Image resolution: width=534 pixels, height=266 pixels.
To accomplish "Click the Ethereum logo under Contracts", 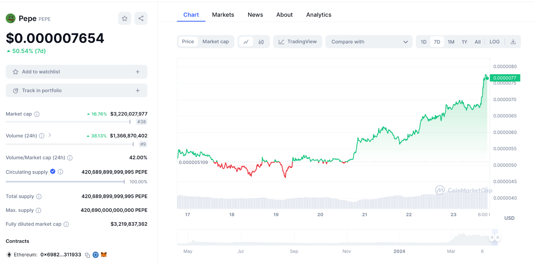I will pyautogui.click(x=9, y=255).
